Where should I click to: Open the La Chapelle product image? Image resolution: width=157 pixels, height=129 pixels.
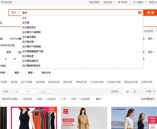pos(134,118)
